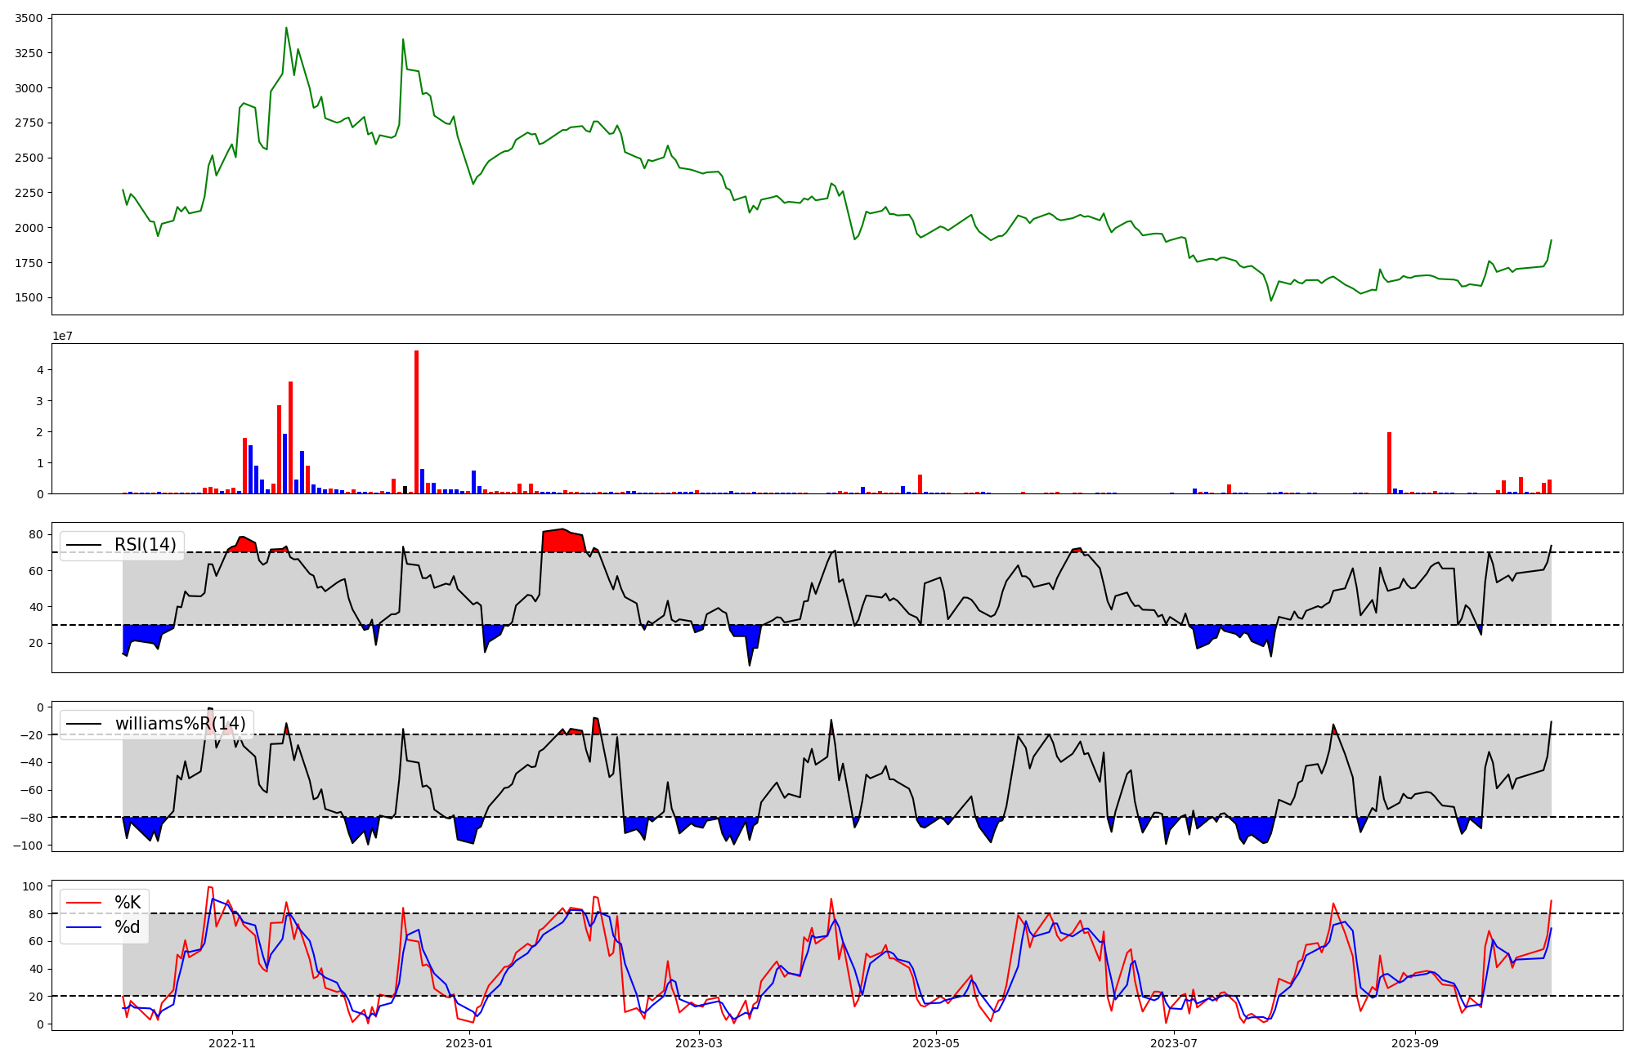Select the 2023-01 date axis label
The height and width of the screenshot is (1062, 1635).
[470, 1043]
